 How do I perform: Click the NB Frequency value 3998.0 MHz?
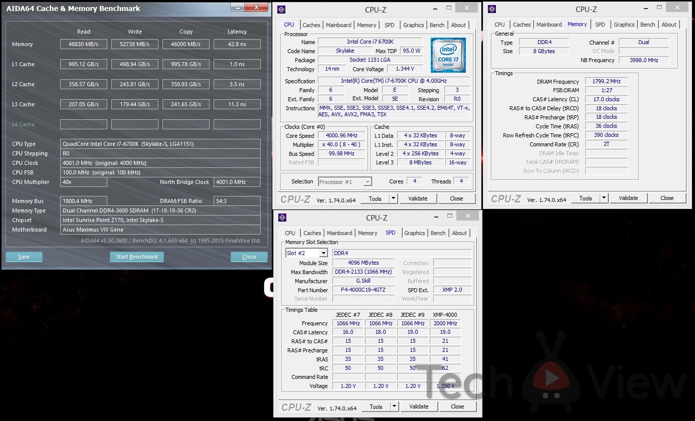(x=644, y=60)
